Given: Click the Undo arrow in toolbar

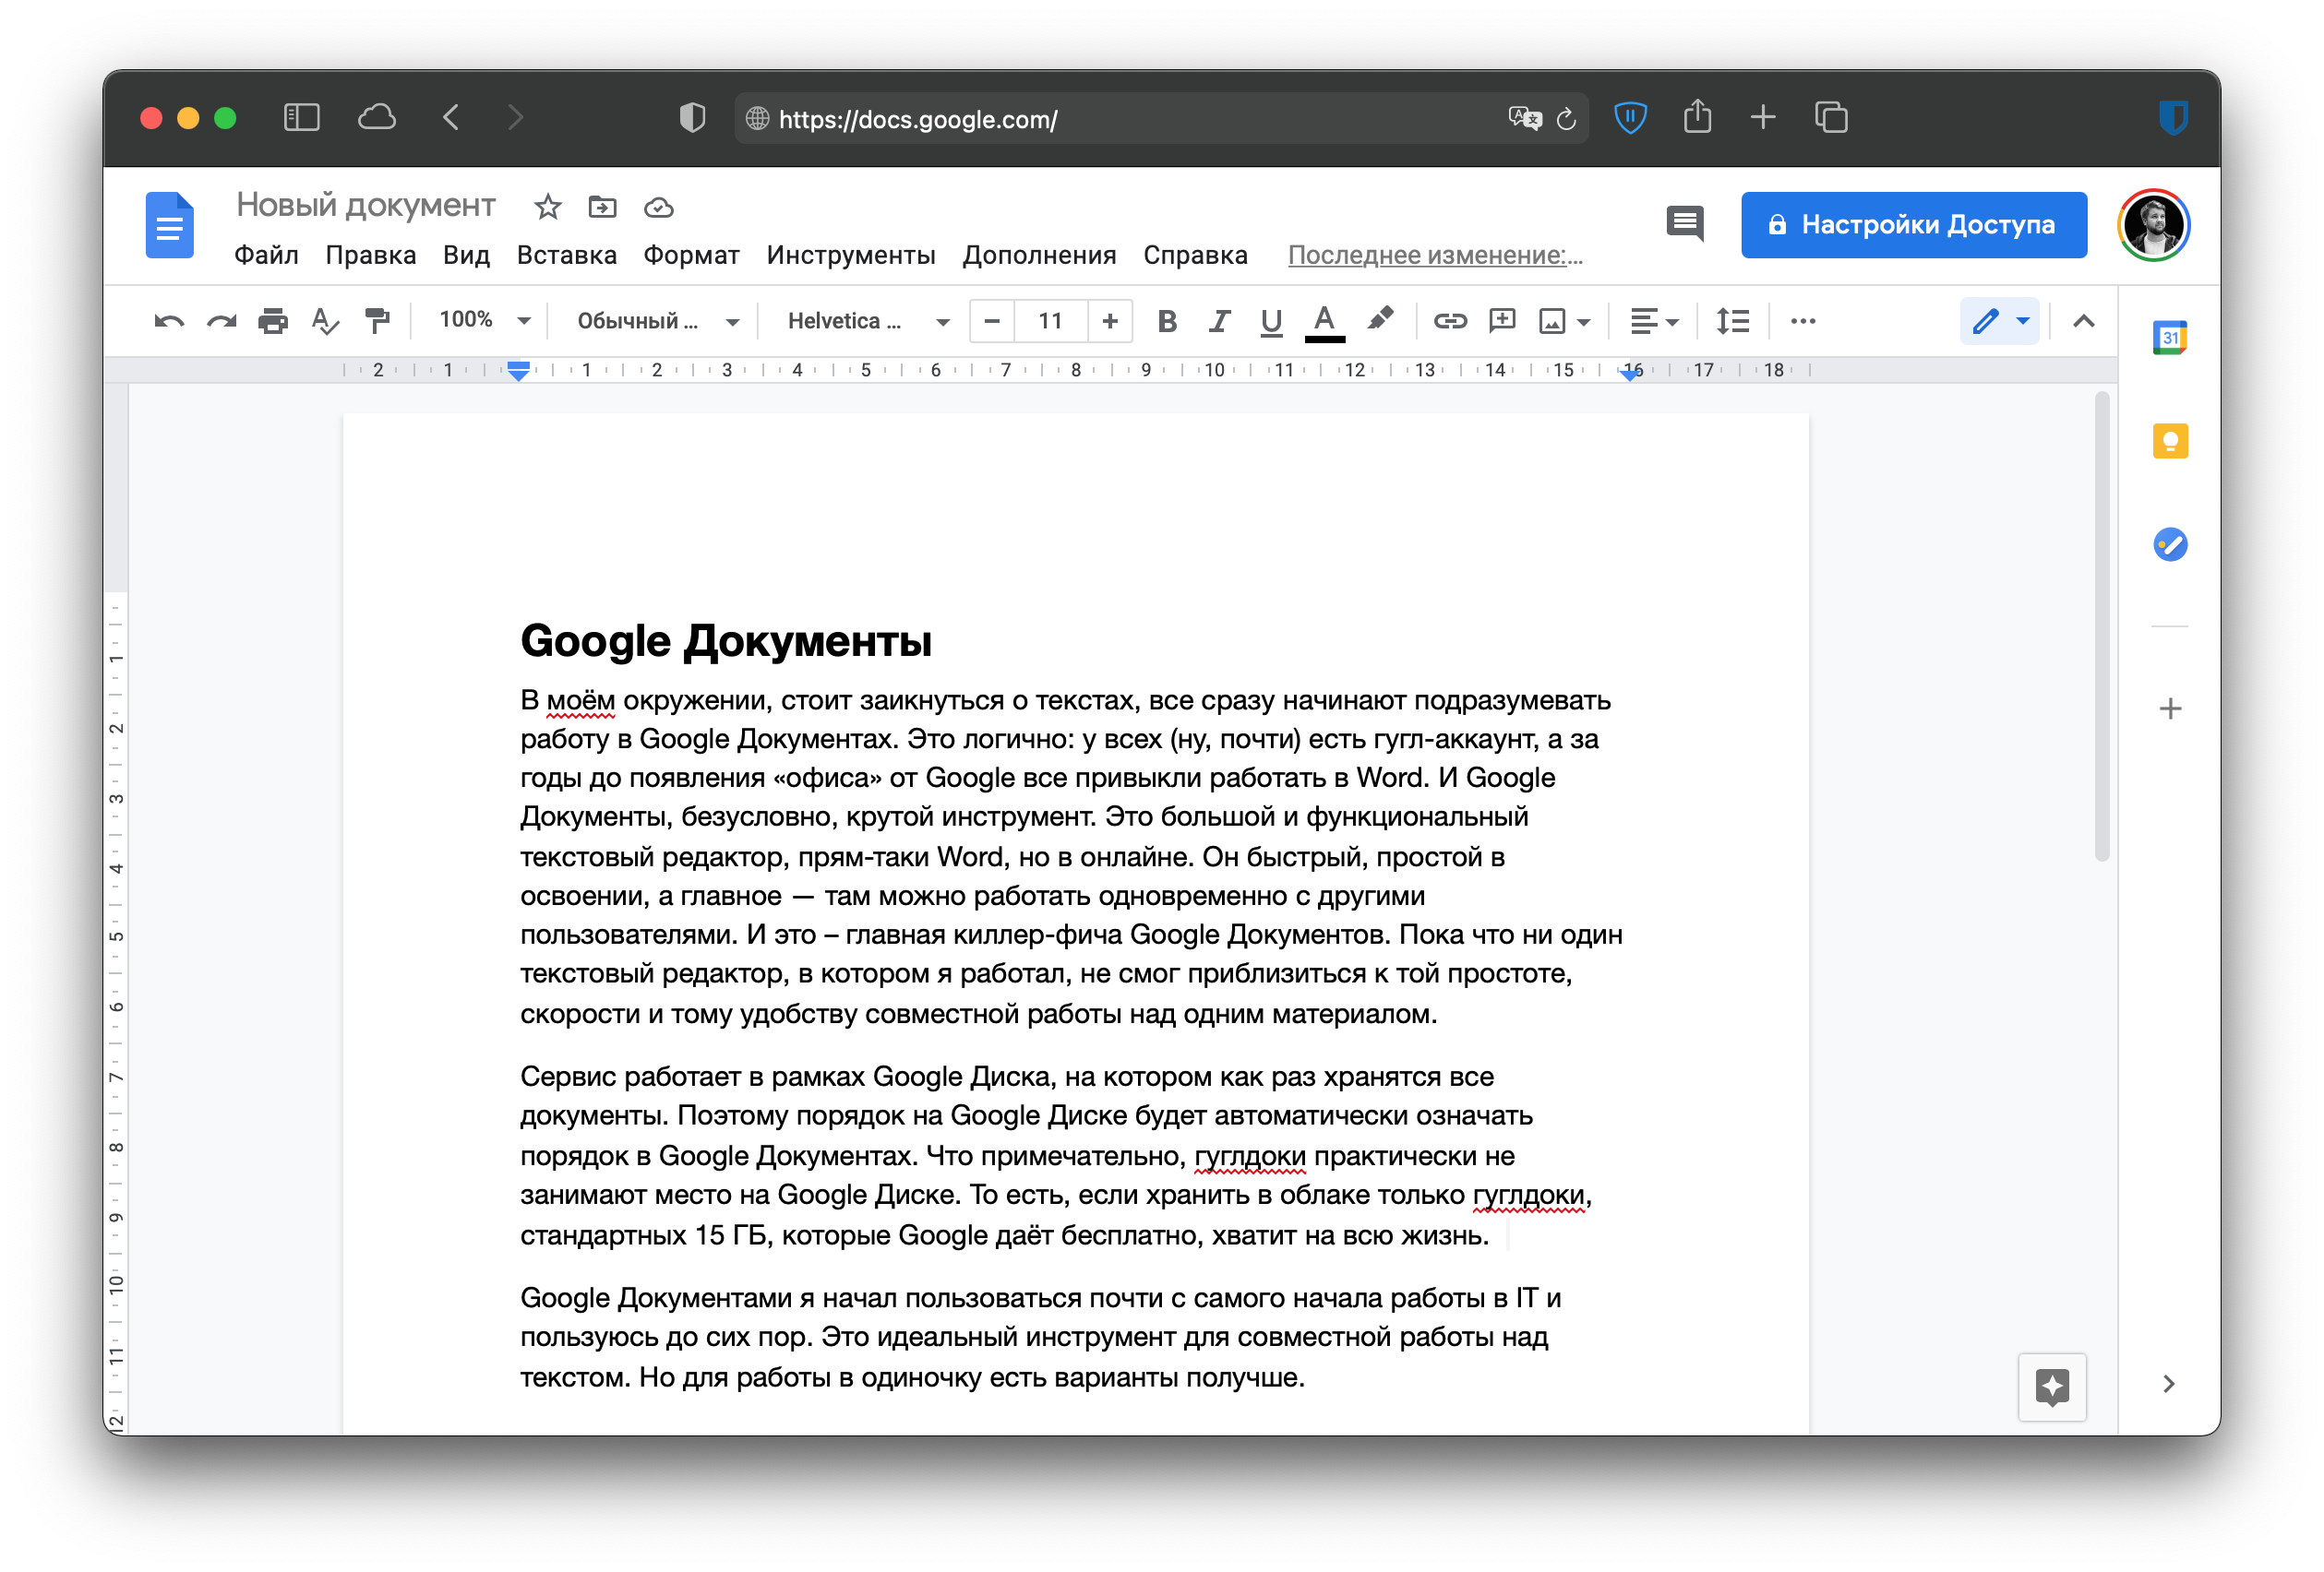Looking at the screenshot, I should (x=169, y=321).
